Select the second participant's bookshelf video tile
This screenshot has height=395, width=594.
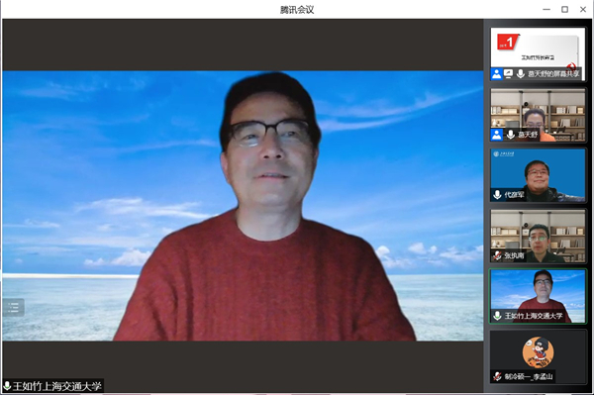pos(538,115)
